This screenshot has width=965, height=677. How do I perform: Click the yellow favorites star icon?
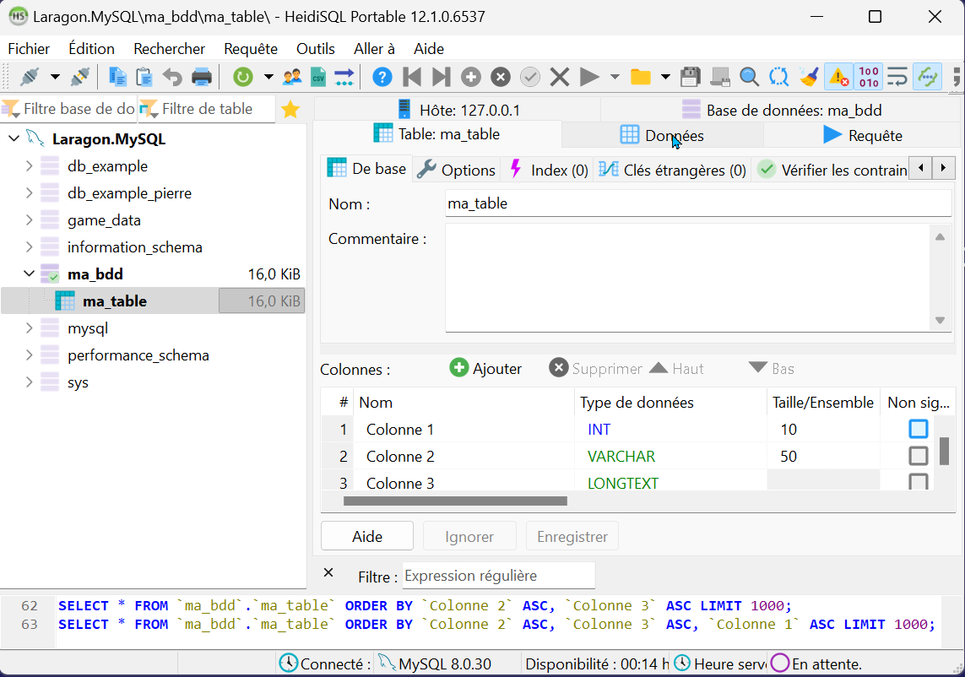point(290,109)
